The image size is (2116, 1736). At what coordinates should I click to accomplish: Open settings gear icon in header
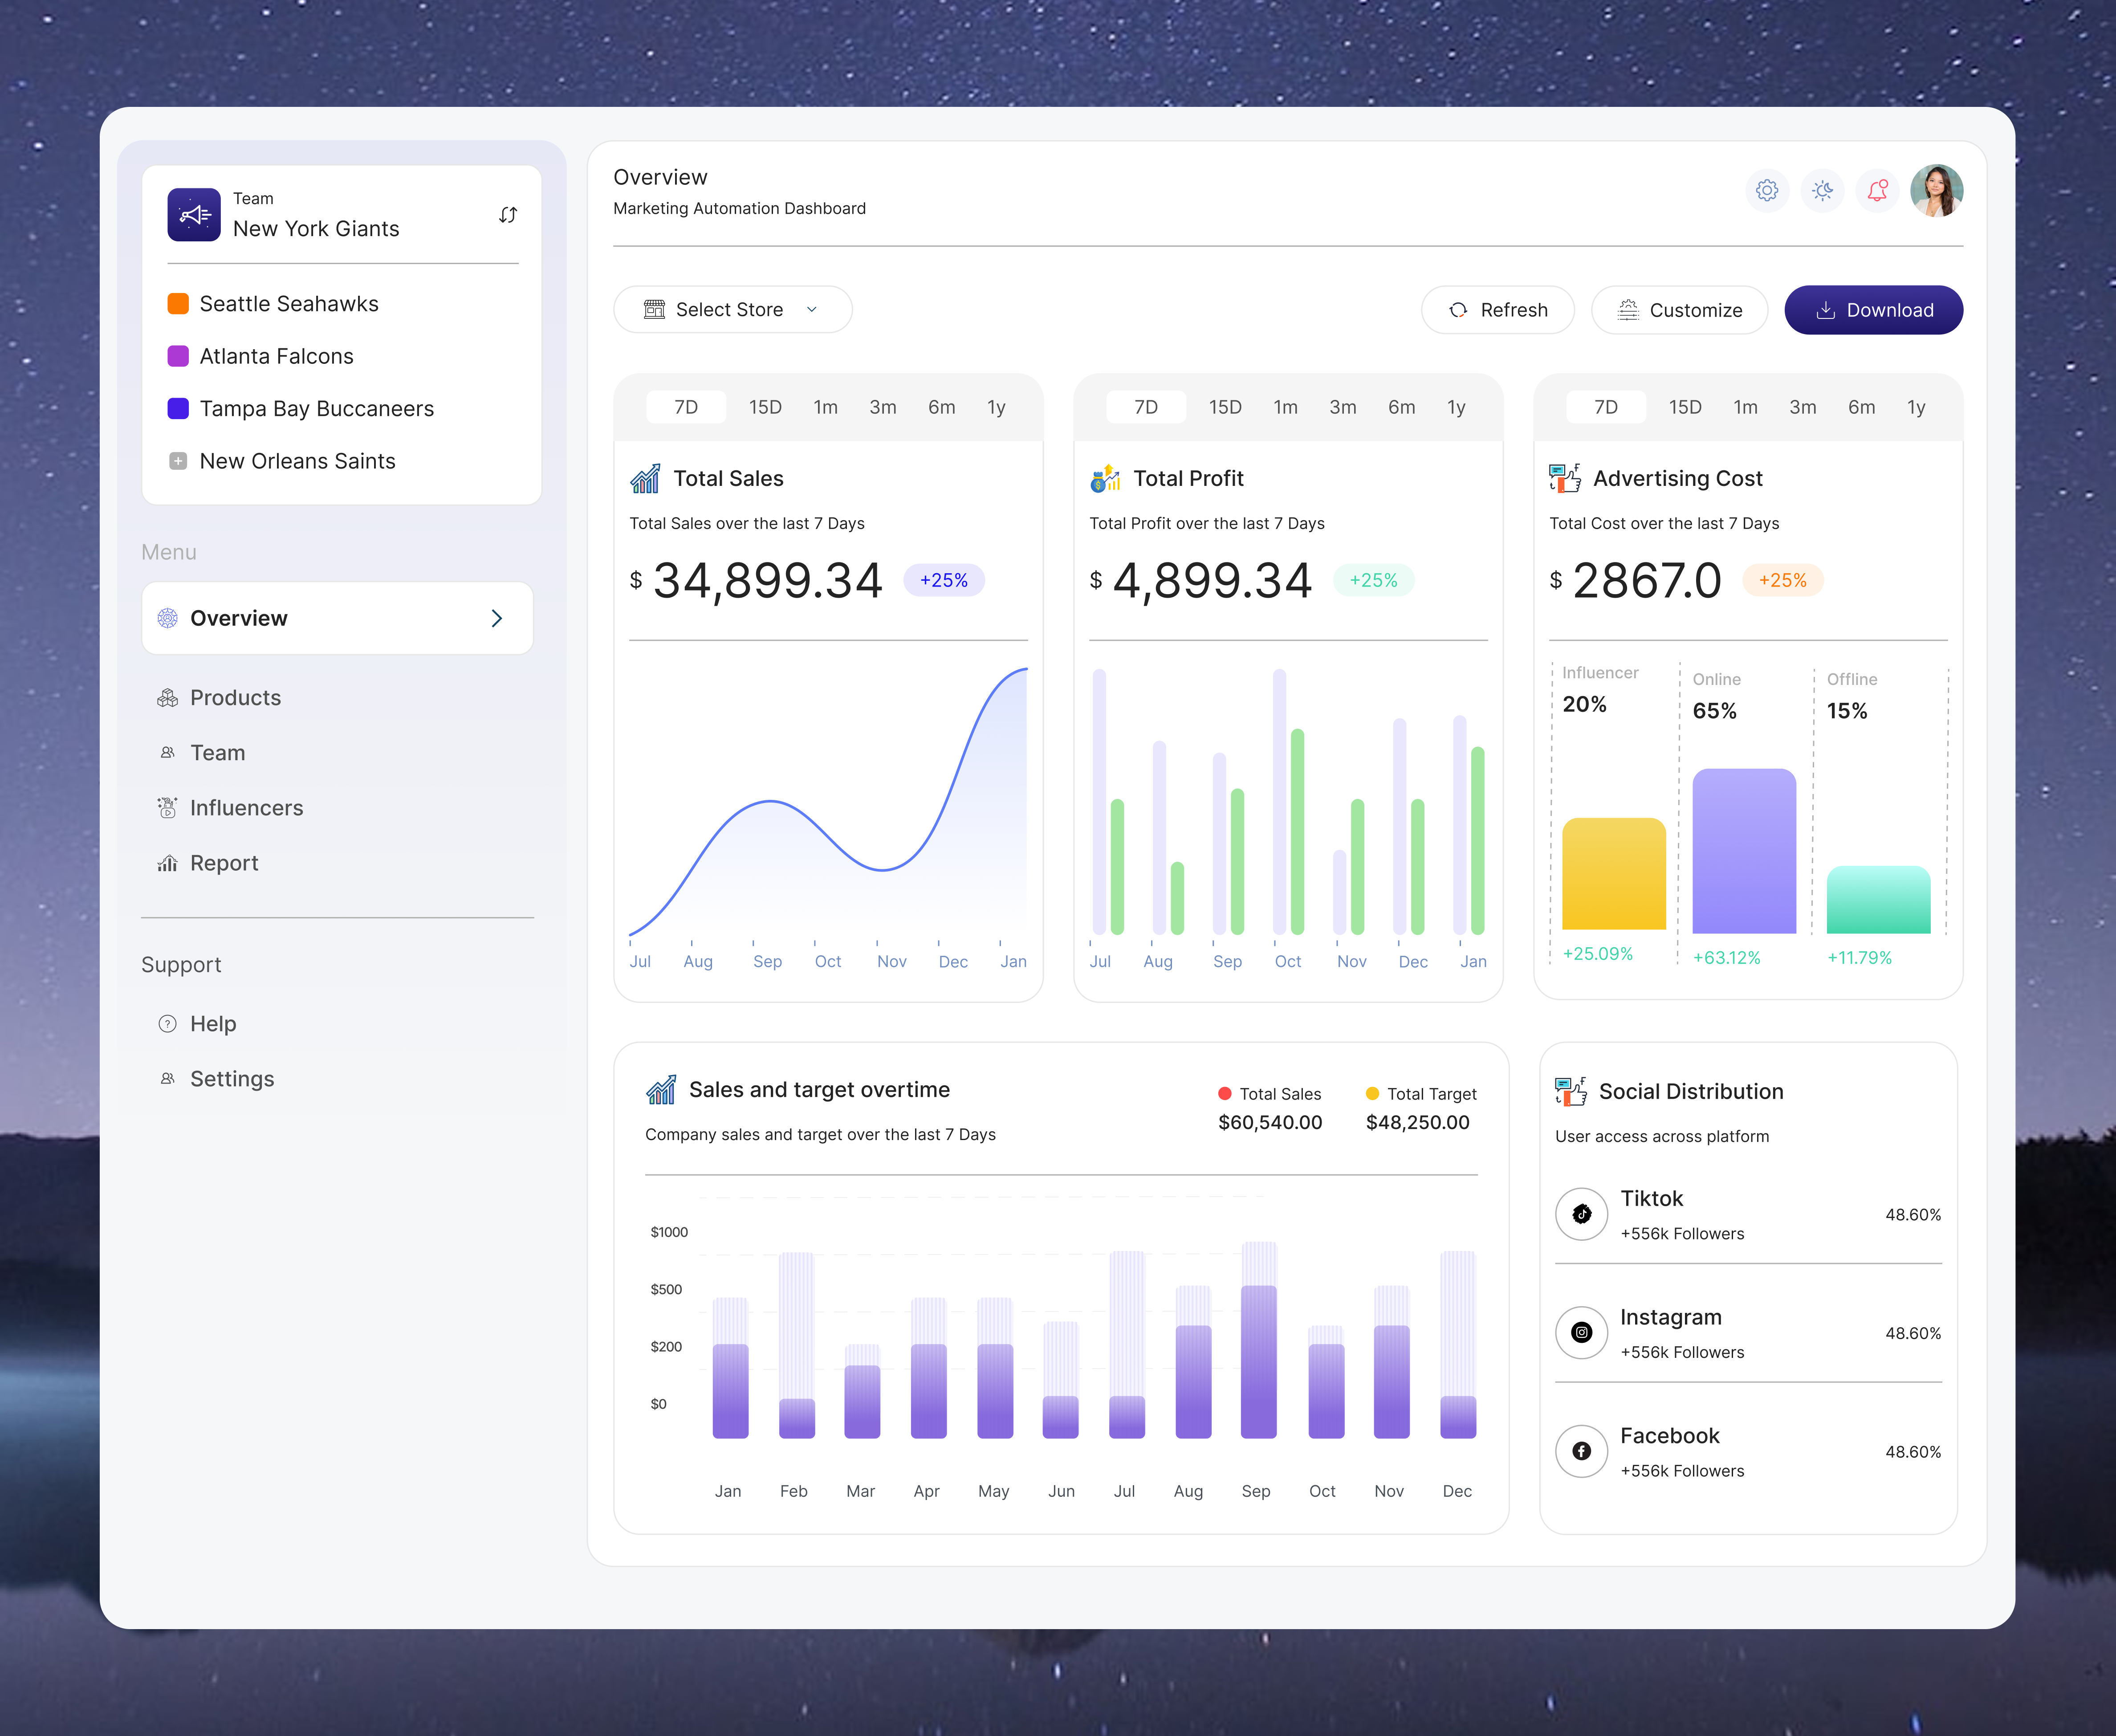(x=1767, y=190)
